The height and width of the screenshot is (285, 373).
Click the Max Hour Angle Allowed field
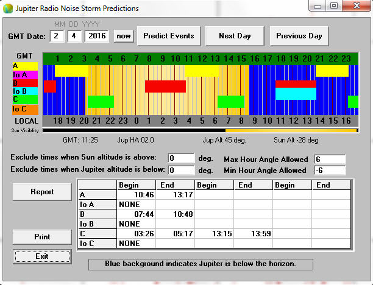click(330, 160)
